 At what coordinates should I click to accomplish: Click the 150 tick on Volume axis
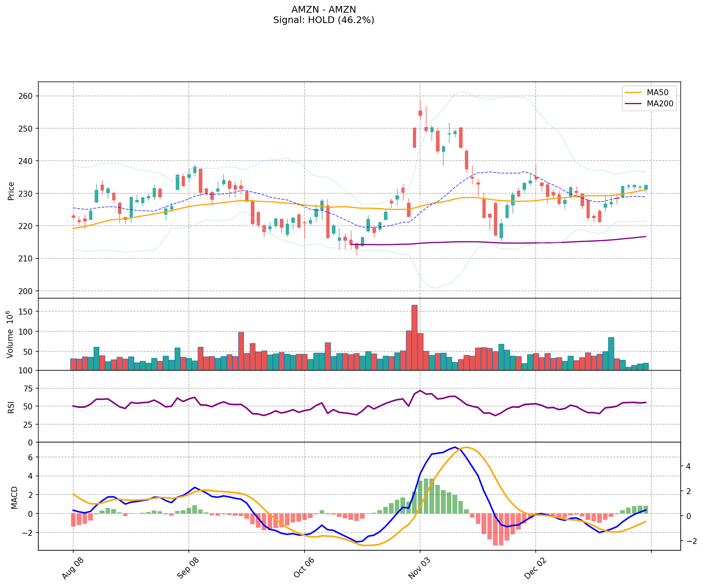point(26,312)
